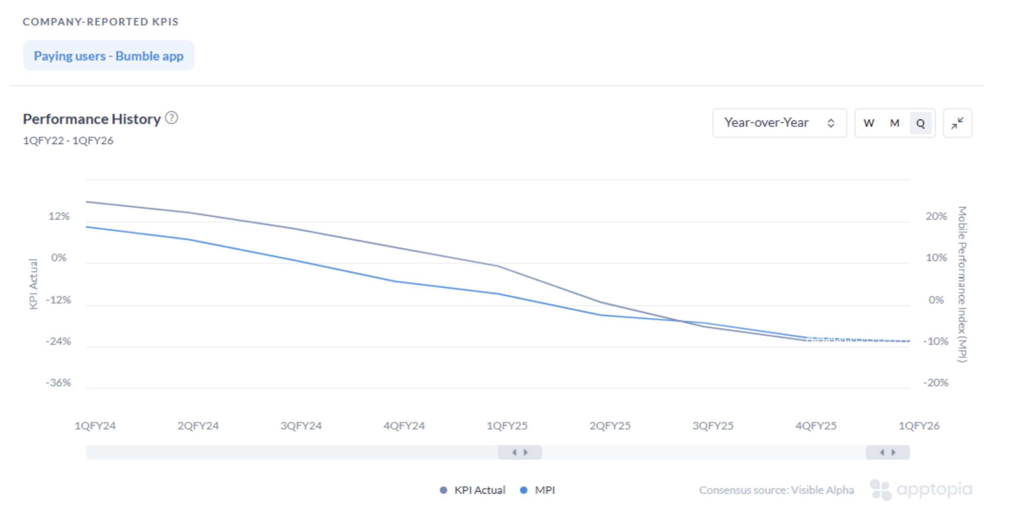Switch to weekly view with W
This screenshot has width=1011, height=516.
click(868, 123)
